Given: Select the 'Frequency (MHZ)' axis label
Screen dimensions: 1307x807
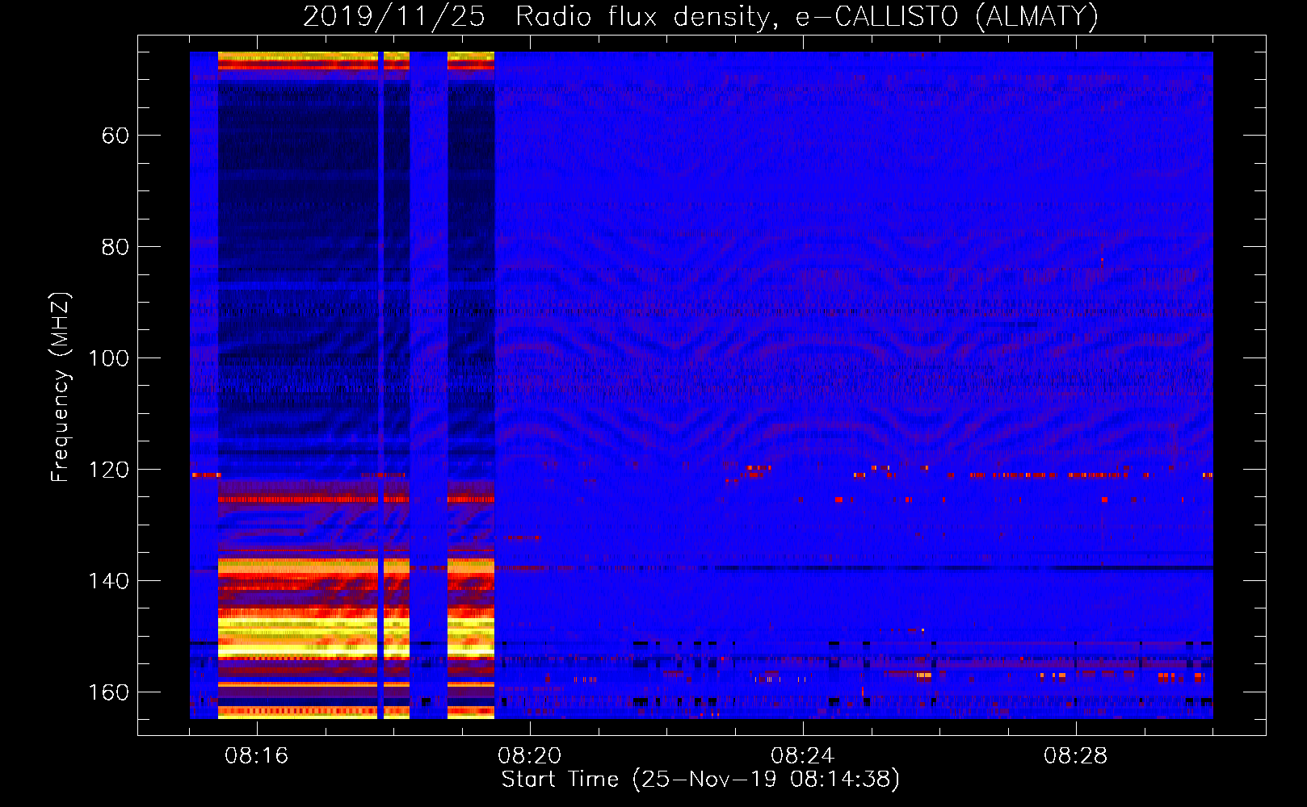Looking at the screenshot, I should (61, 387).
